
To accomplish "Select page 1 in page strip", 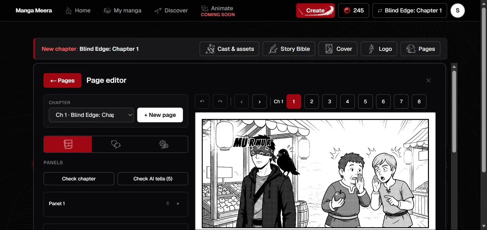I will pos(294,102).
